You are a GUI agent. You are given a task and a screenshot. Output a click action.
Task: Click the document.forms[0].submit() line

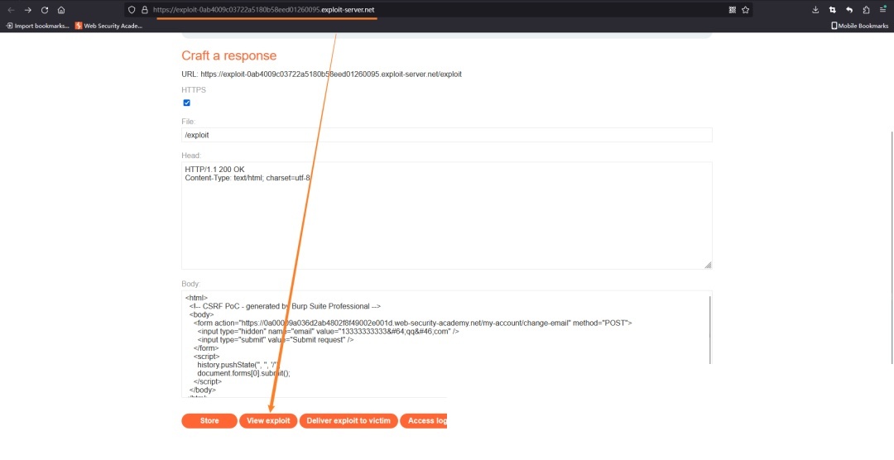point(243,373)
